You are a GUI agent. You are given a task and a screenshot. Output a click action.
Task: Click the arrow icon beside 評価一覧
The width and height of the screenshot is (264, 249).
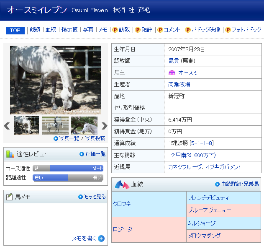(x=82, y=154)
